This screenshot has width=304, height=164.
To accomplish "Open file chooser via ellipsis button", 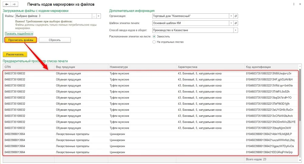I will click(x=94, y=16).
